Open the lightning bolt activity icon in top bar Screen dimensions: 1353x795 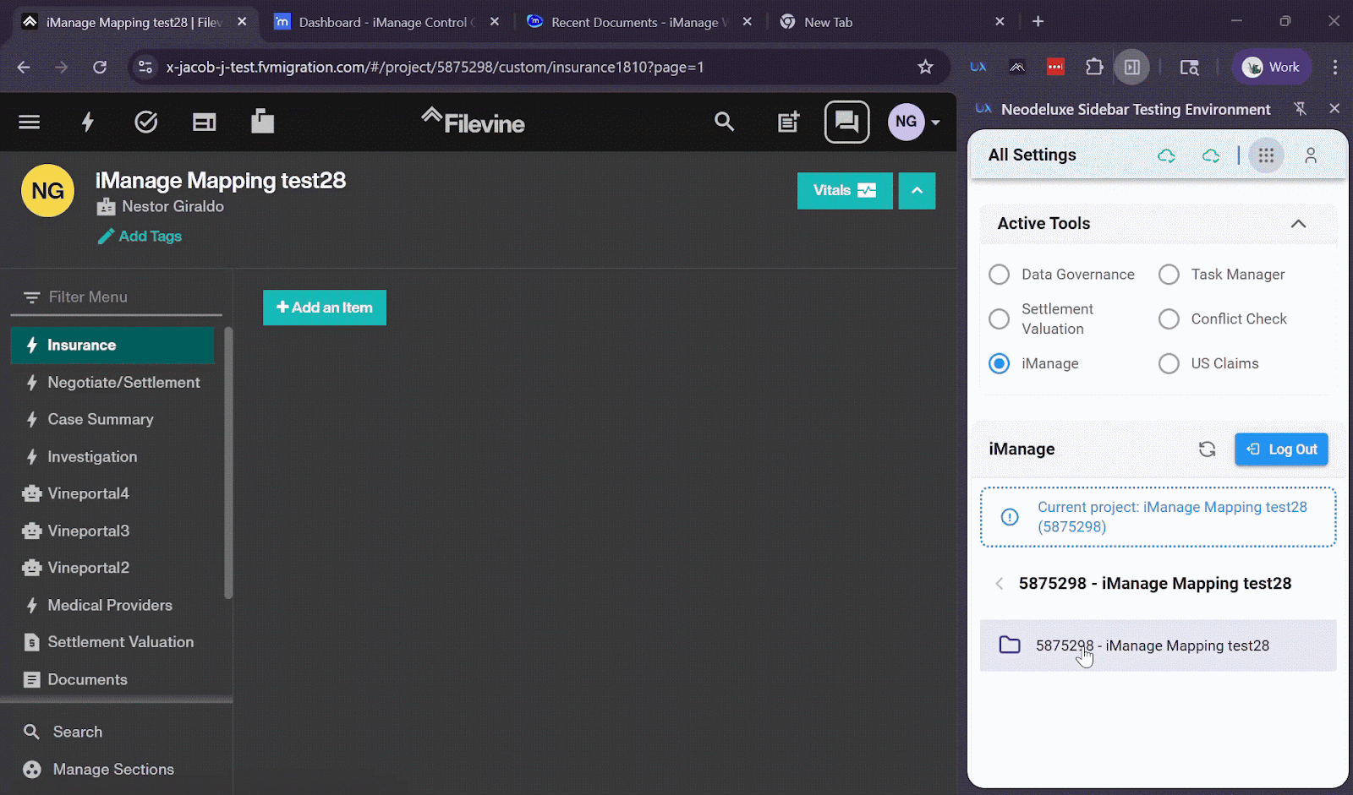(x=87, y=123)
